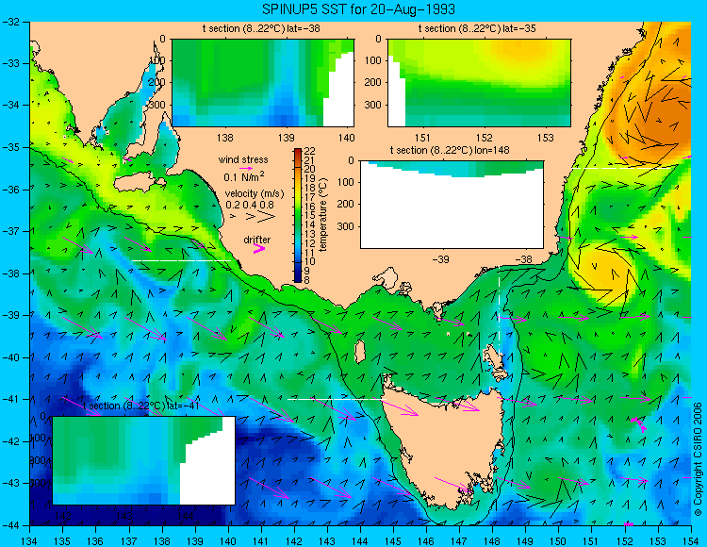The height and width of the screenshot is (547, 707).
Task: Select the magenta wind stress legend arrow
Action: click(x=245, y=169)
